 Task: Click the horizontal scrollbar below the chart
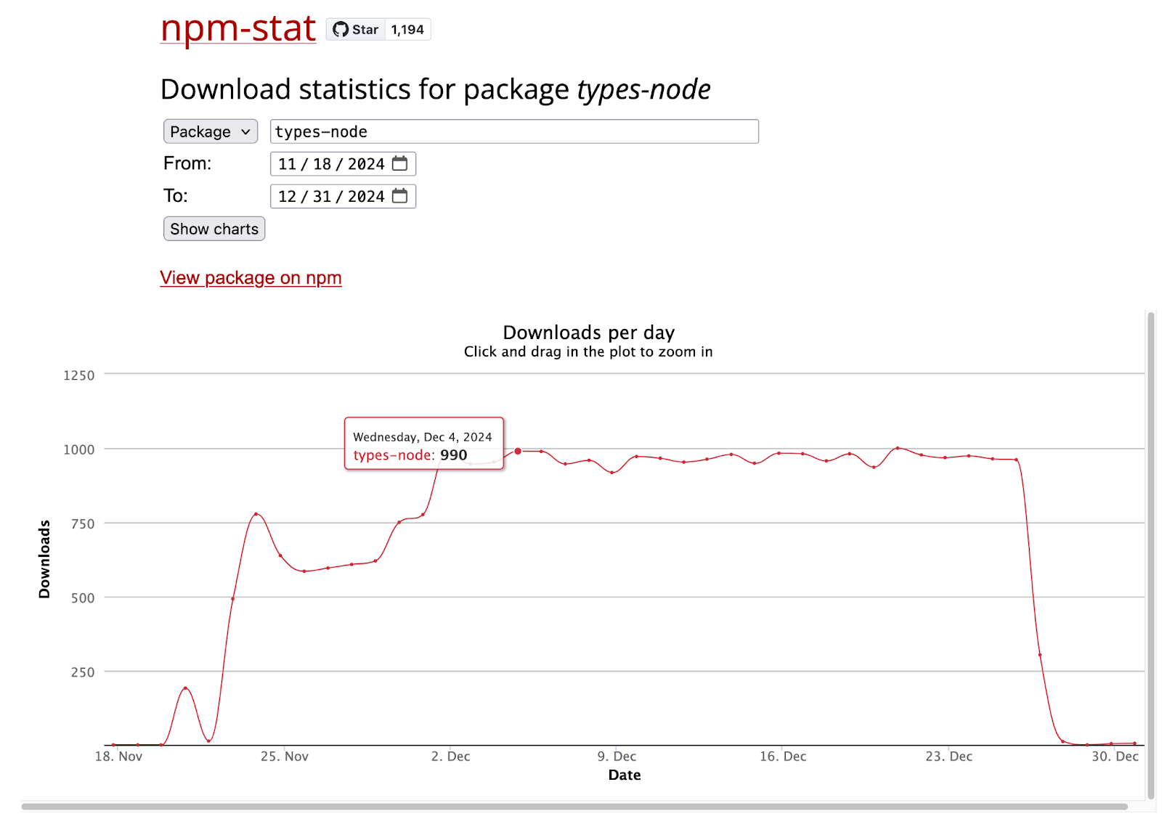click(x=574, y=807)
